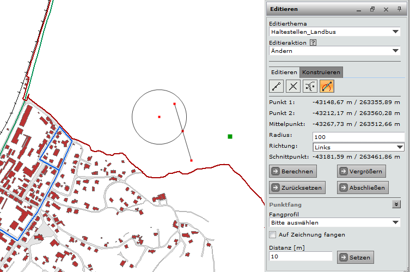Expand the Richtung Links dropdown
Screen dimensions: 410x272
pos(400,147)
